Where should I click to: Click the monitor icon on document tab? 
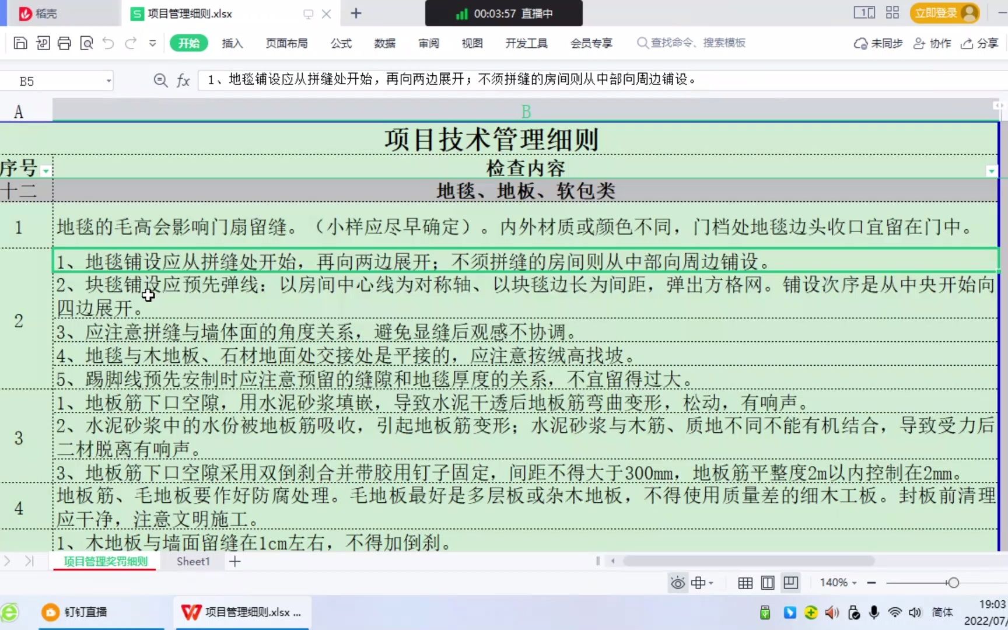[x=309, y=14]
